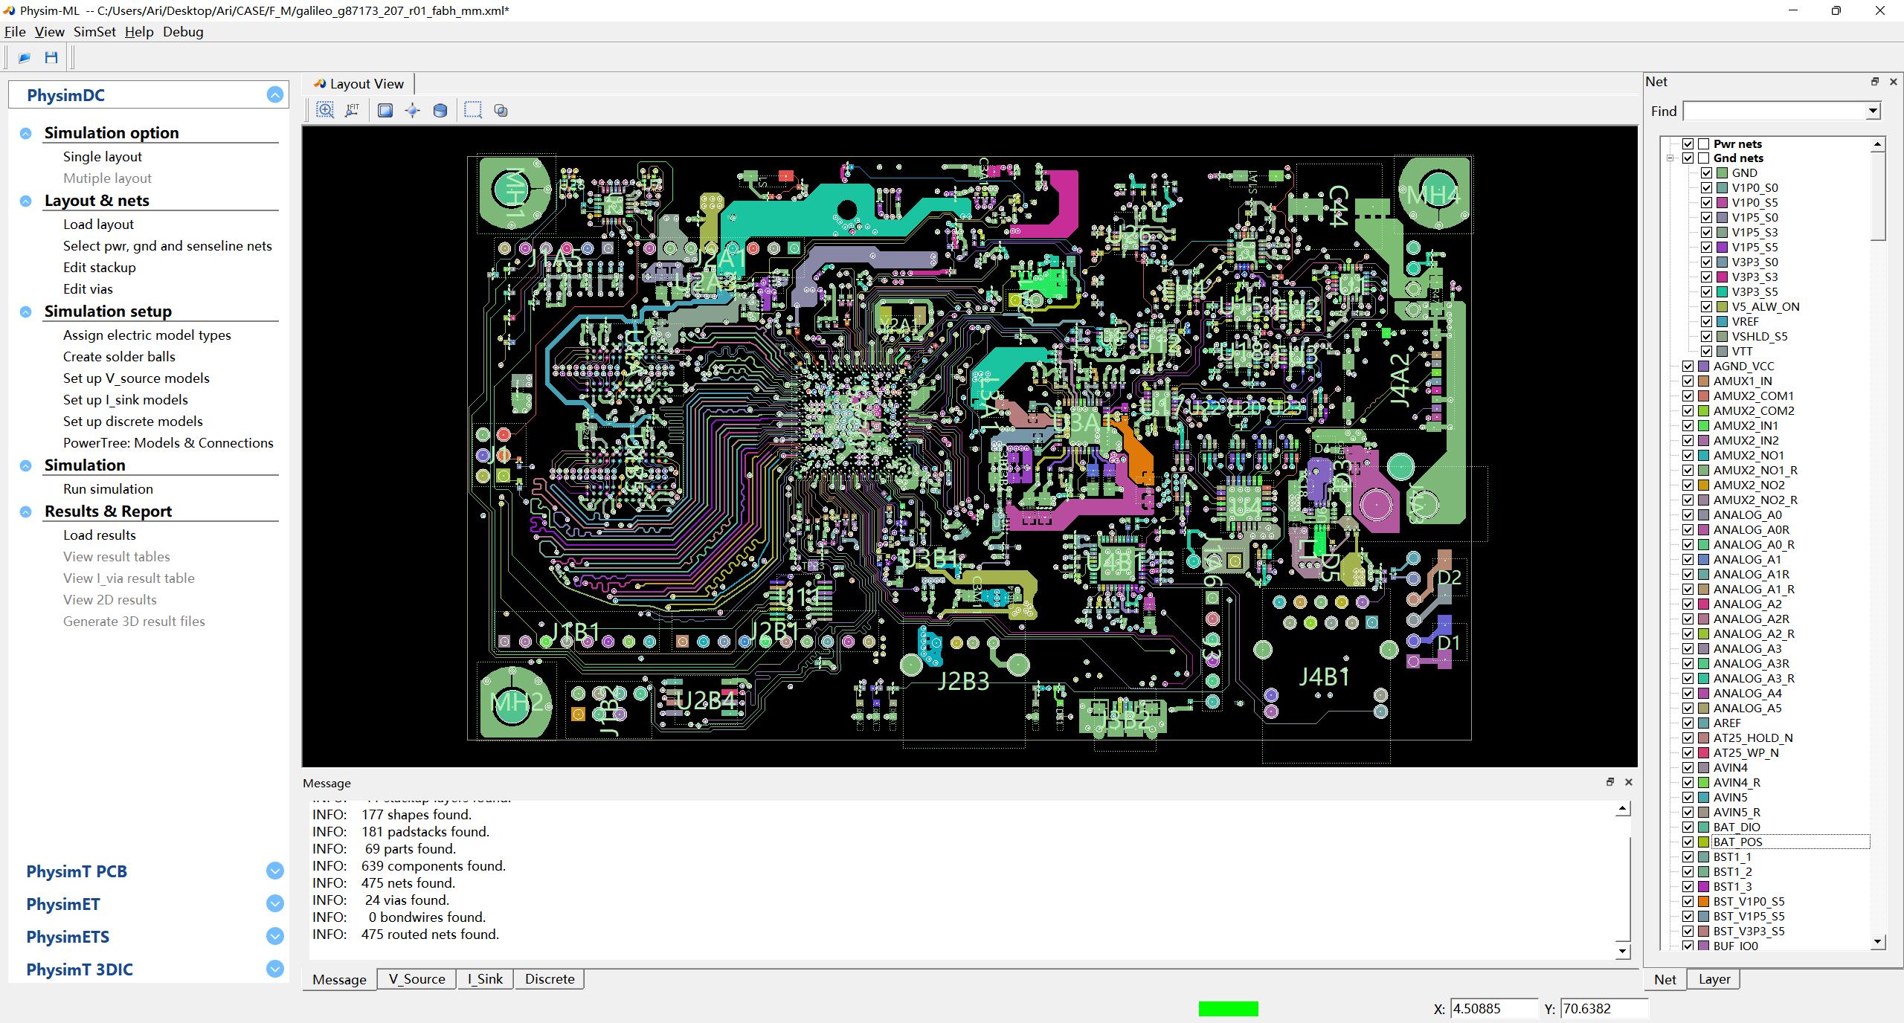Uncheck the VTT net checkbox
The width and height of the screenshot is (1904, 1023).
coord(1707,352)
